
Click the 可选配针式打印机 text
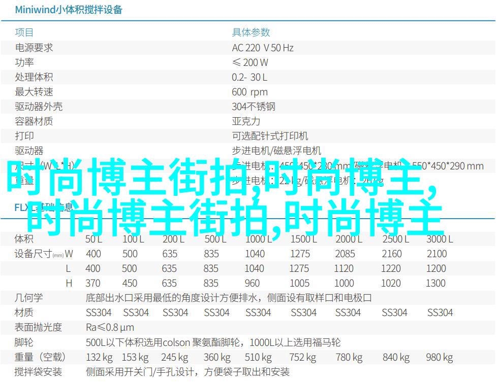270,136
